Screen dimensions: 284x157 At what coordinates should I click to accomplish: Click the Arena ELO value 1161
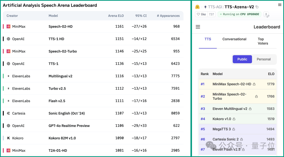point(119,26)
